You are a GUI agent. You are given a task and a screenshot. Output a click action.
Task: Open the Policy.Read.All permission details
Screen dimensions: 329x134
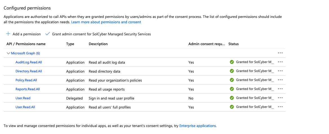pyautogui.click(x=26, y=80)
